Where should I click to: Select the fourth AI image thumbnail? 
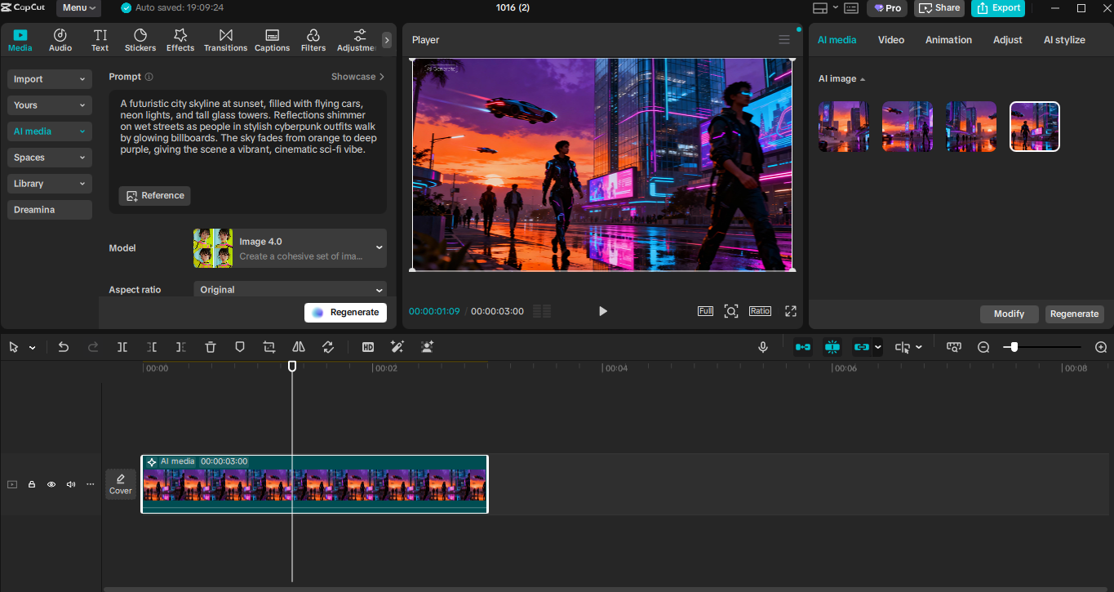(x=1034, y=127)
